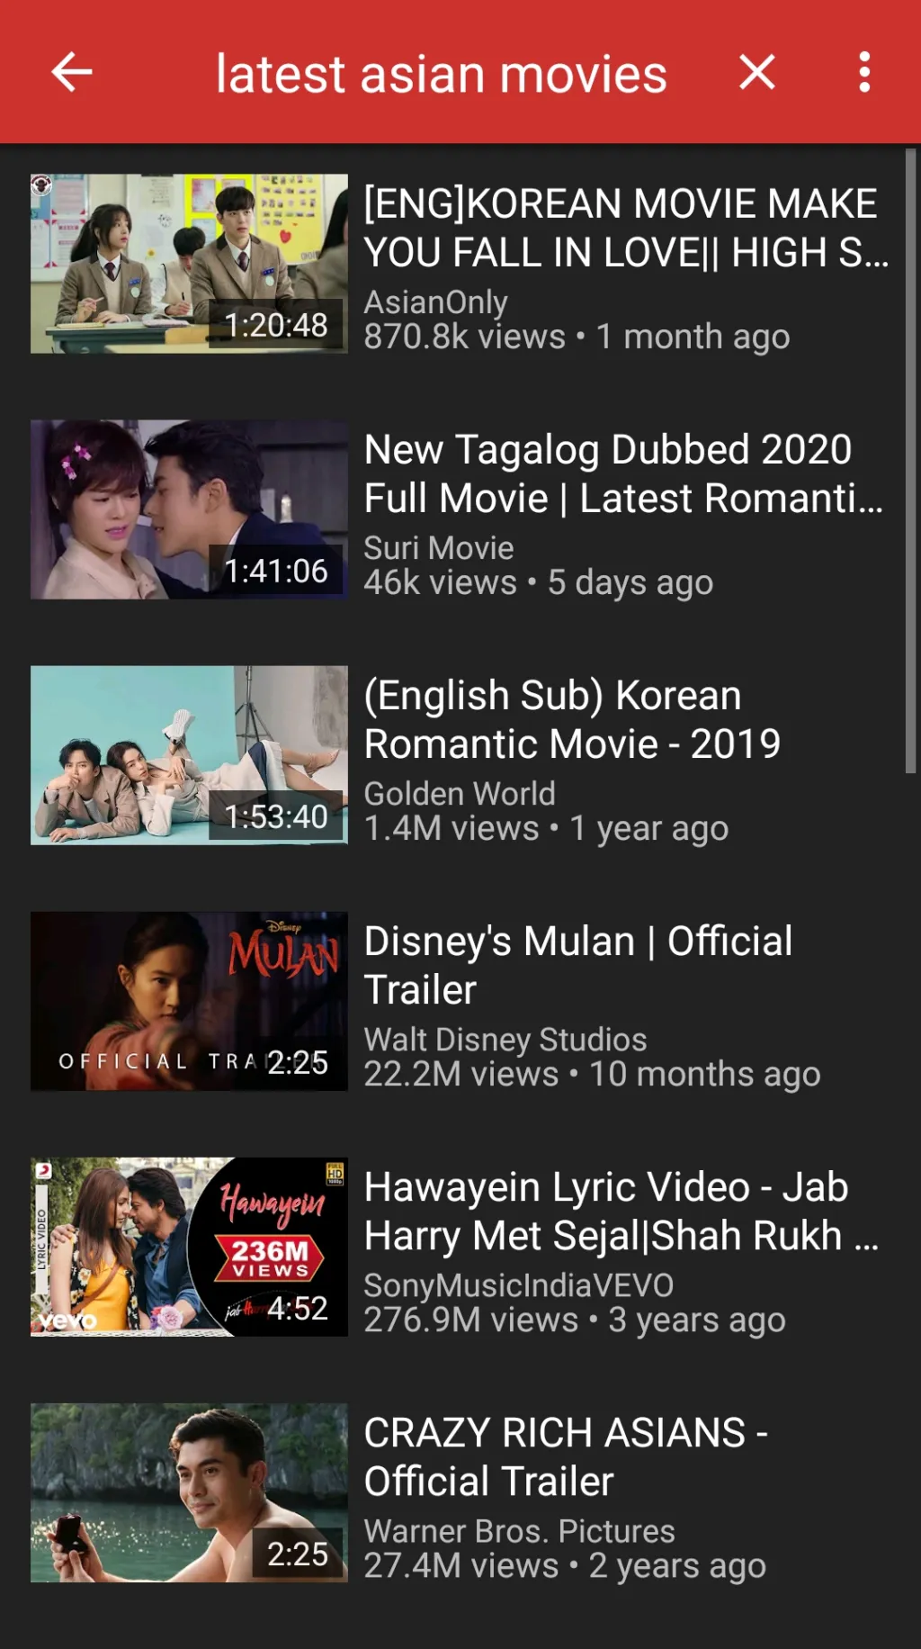Tap the 'latest asian movies' search field
Viewport: 921px width, 1649px height.
441,74
